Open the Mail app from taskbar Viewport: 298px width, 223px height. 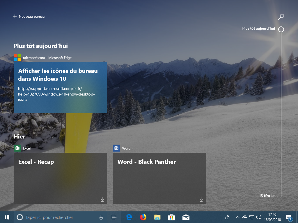(x=186, y=217)
